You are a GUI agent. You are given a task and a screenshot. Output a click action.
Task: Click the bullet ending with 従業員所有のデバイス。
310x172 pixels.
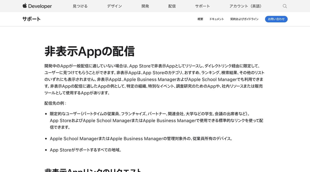pos(141,139)
